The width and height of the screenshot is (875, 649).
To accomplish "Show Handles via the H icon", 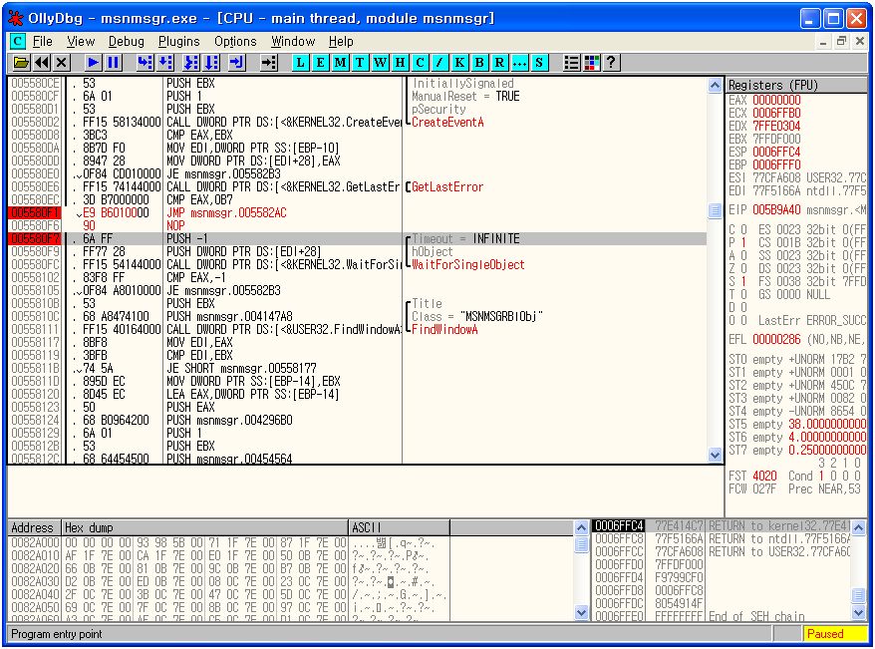I will coord(400,63).
